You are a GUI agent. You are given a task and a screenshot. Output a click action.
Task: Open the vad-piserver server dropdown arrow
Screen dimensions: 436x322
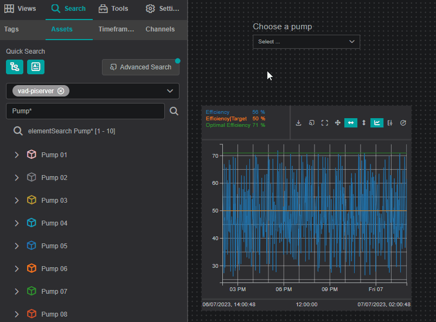[x=170, y=91]
